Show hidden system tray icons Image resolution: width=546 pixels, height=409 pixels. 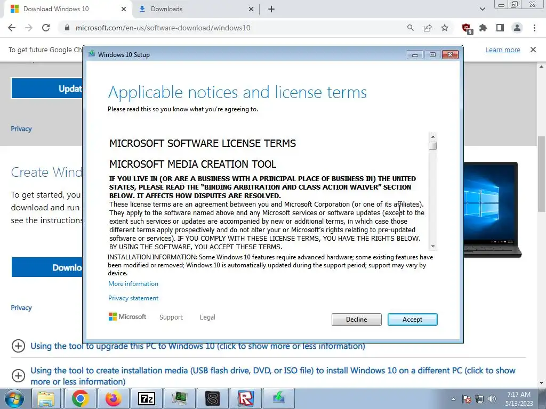(x=453, y=399)
